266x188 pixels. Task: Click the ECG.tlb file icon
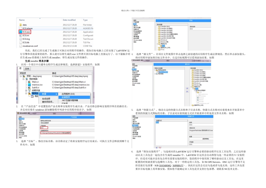pos(20,43)
